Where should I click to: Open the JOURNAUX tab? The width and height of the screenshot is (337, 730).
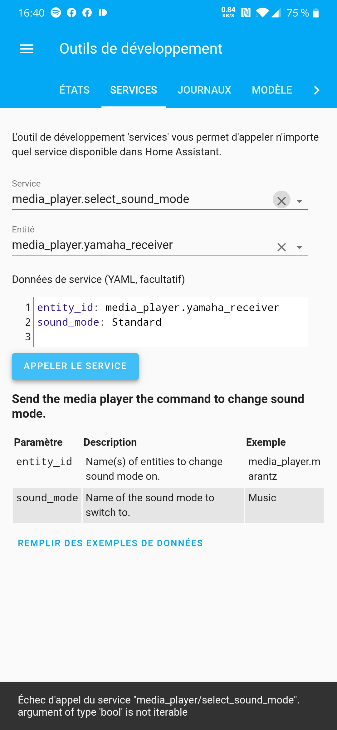[204, 90]
